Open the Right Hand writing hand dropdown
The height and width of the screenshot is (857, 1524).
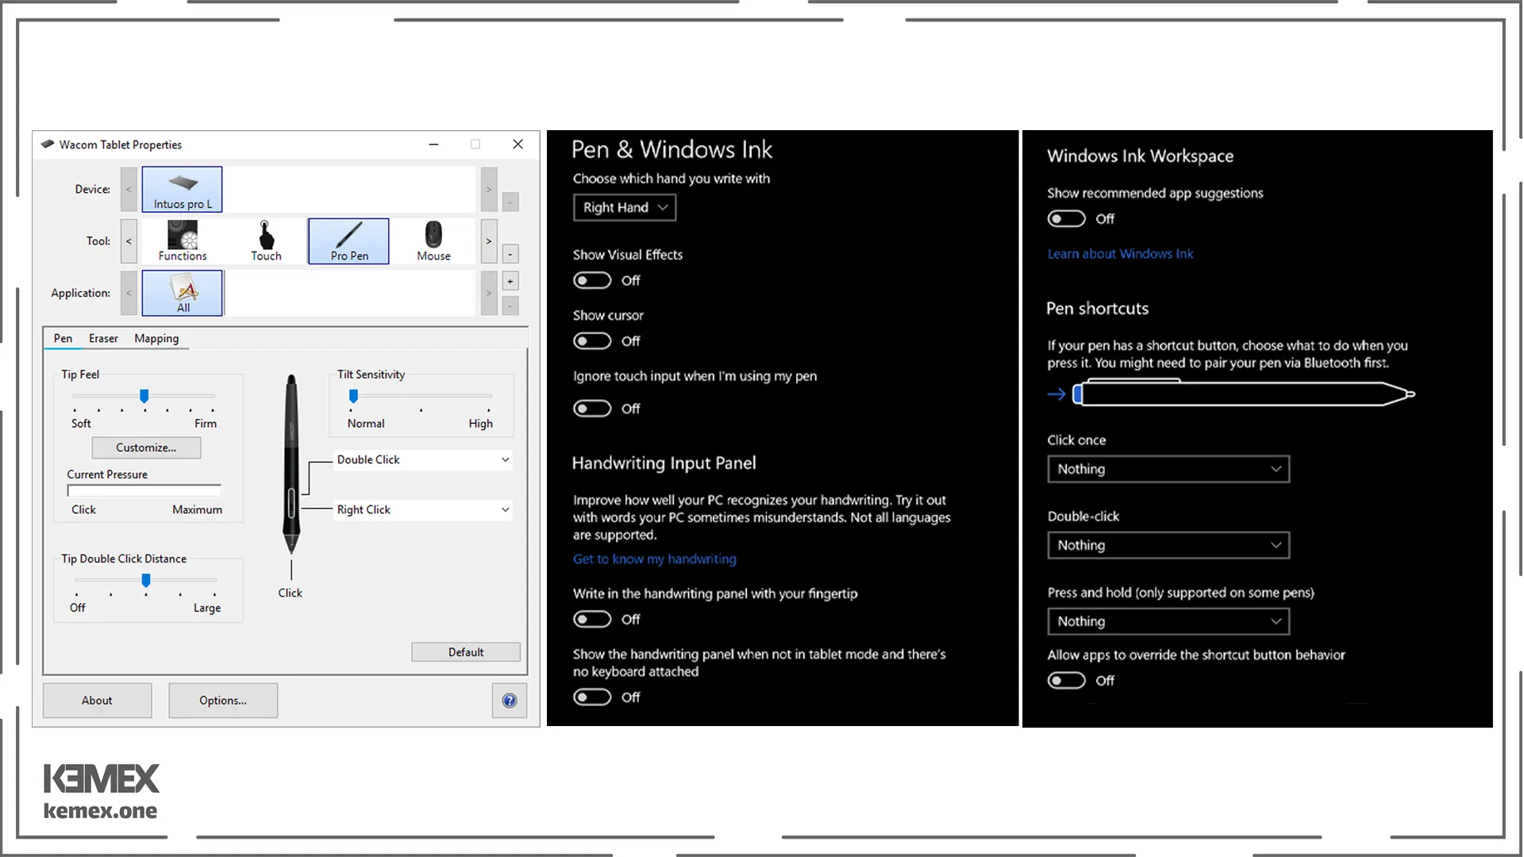point(625,208)
